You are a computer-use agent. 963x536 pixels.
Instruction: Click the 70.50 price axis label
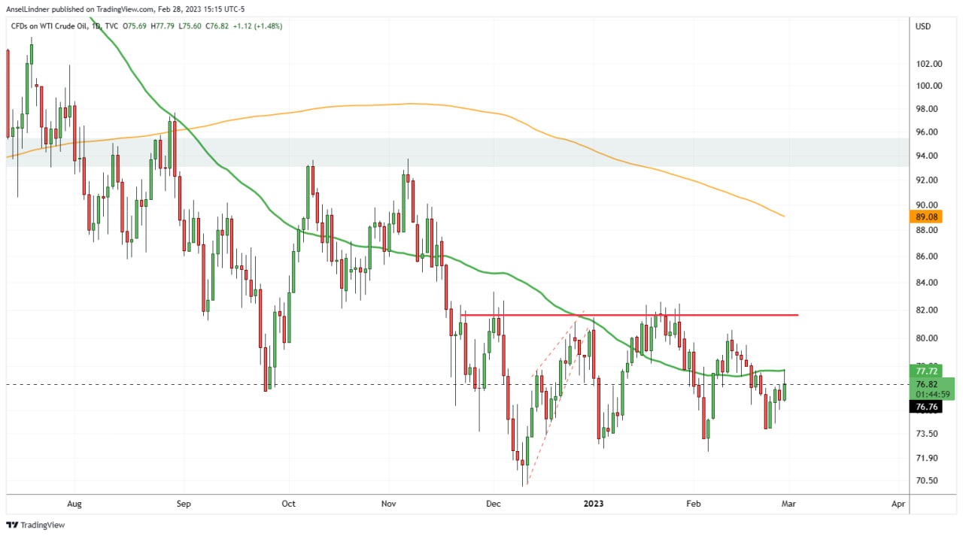pos(927,481)
